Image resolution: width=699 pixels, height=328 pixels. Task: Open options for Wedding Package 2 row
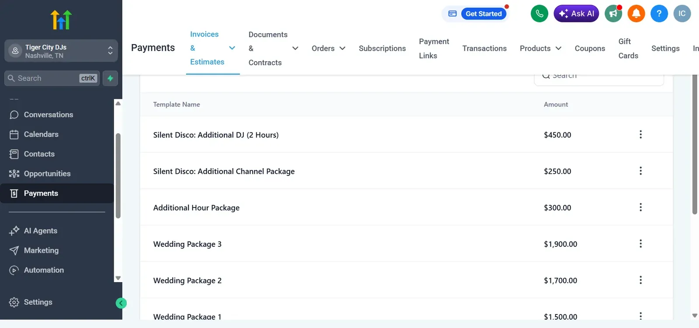(x=640, y=280)
